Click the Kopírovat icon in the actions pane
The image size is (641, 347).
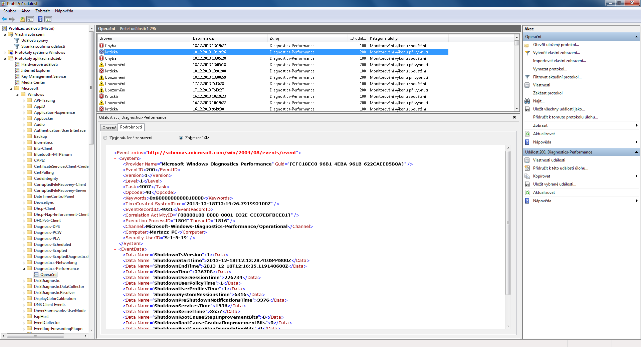(527, 176)
